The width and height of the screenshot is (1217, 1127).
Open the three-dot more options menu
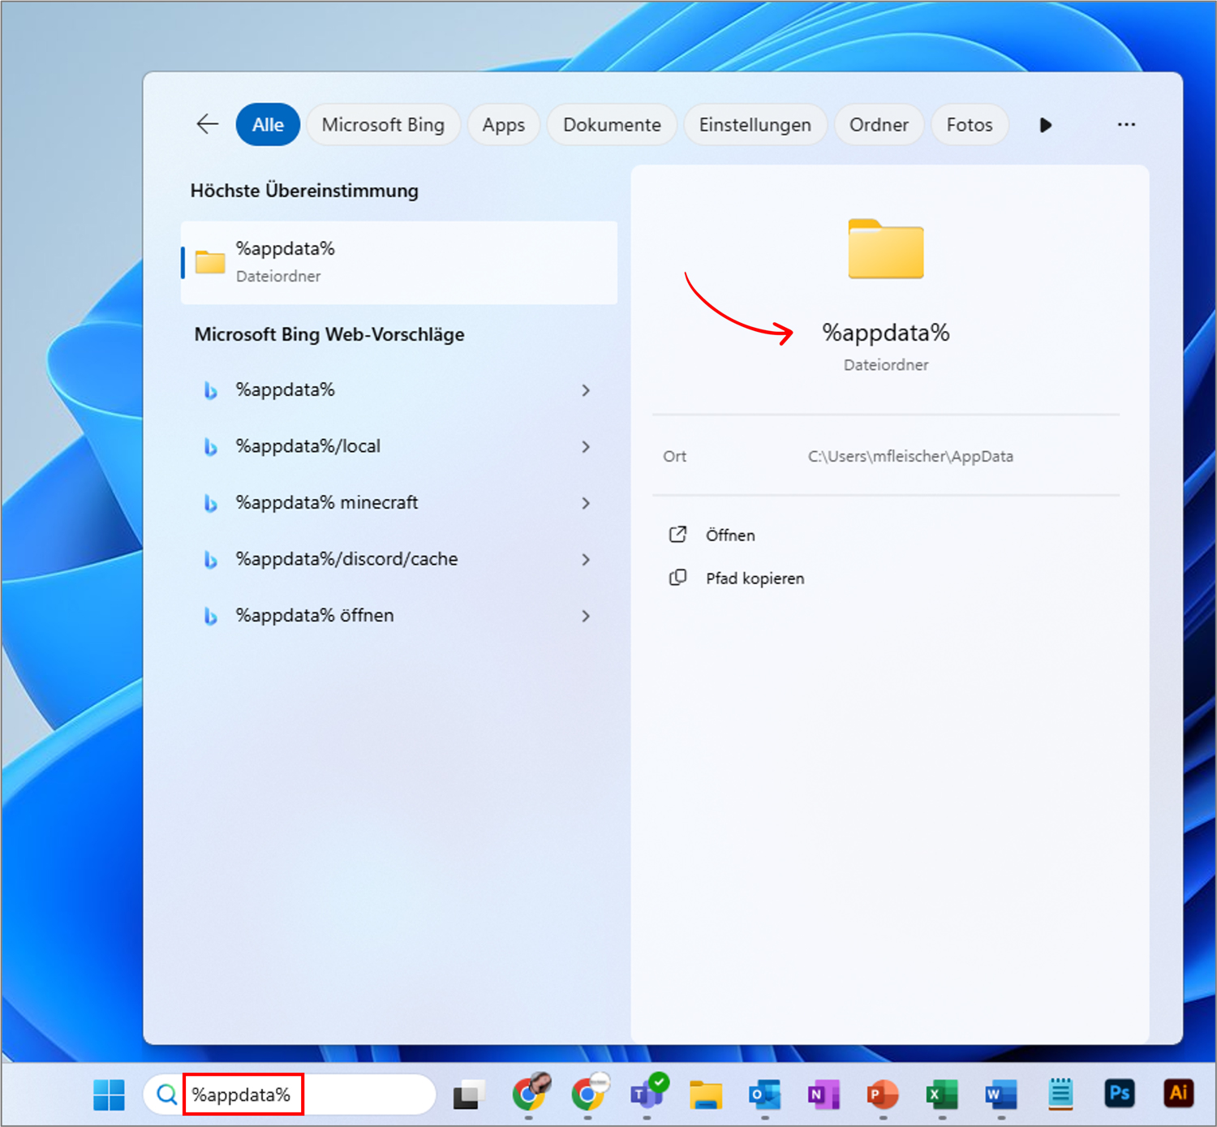coord(1125,124)
